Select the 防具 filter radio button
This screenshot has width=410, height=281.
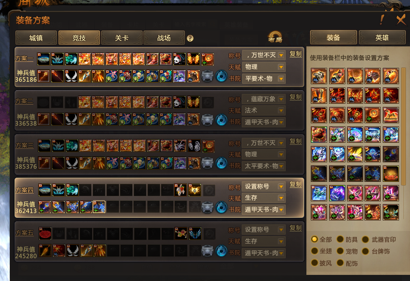pos(340,239)
